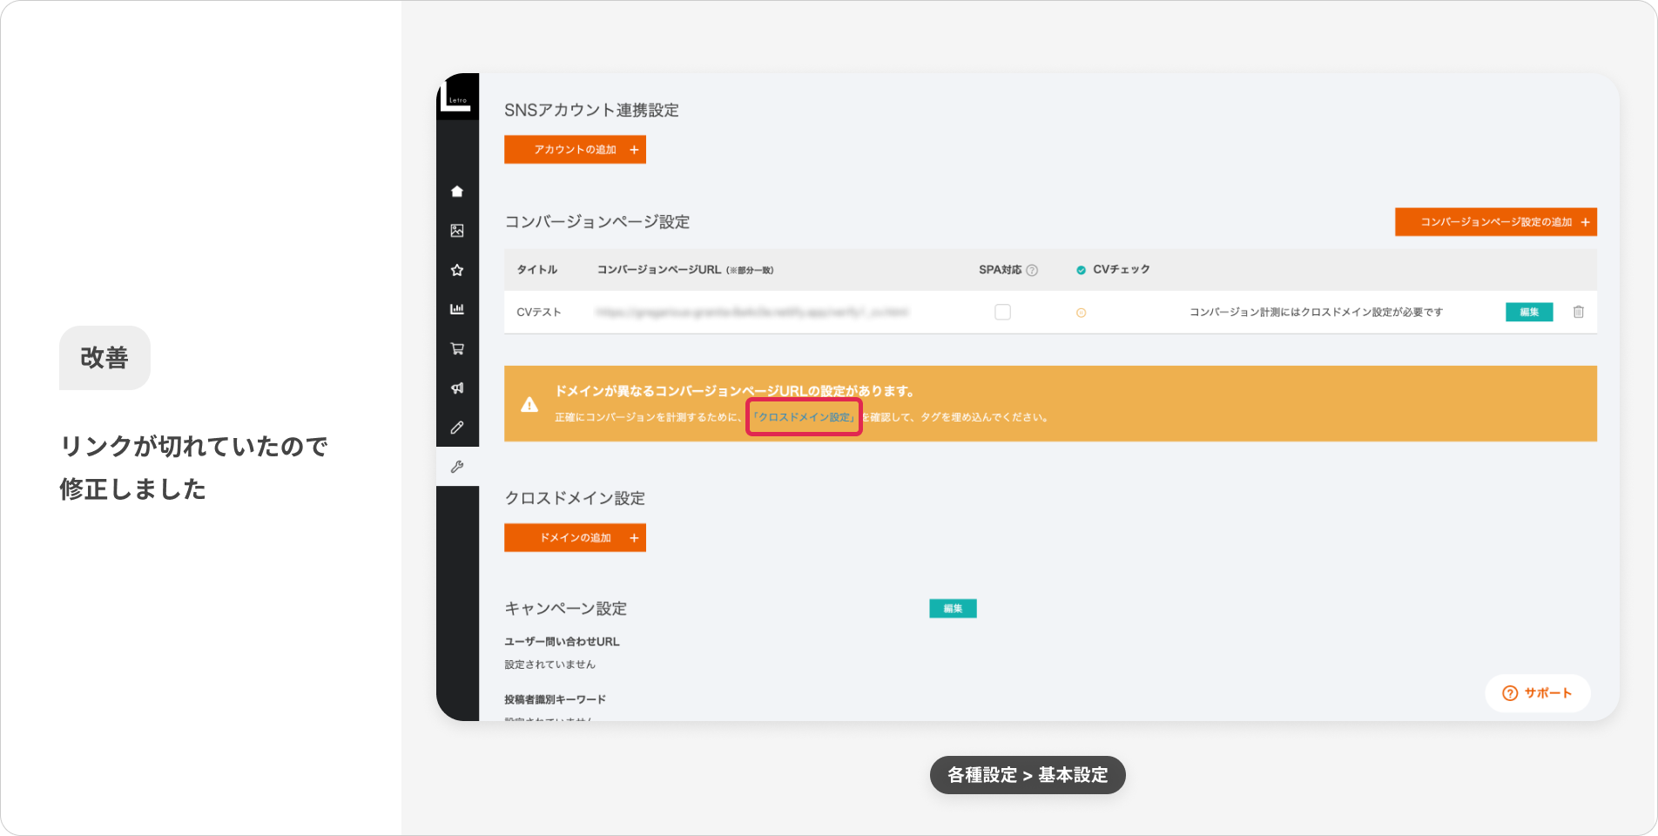Select the star icon in sidebar
Screen dimensions: 1658x836
(x=457, y=270)
